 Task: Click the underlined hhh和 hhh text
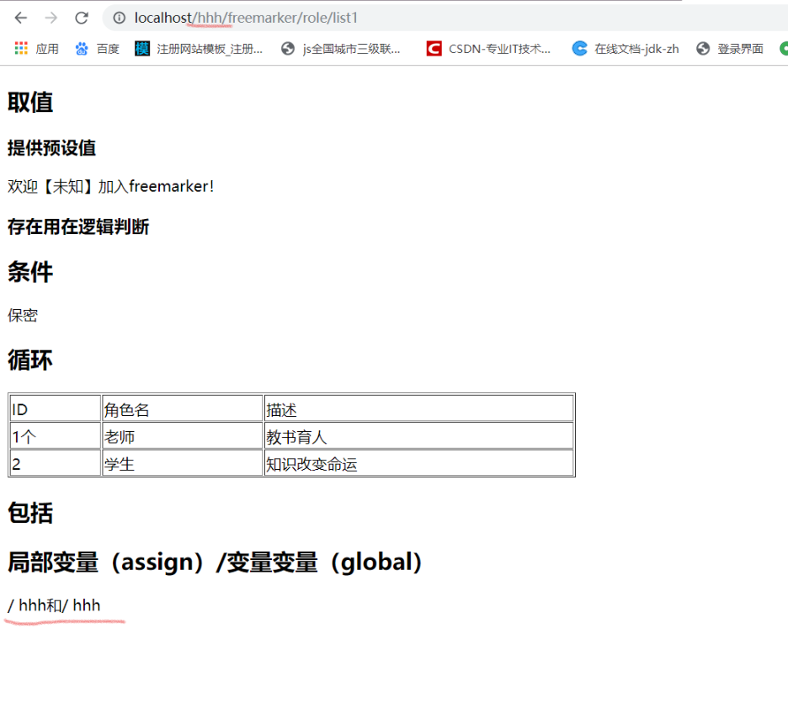53,605
